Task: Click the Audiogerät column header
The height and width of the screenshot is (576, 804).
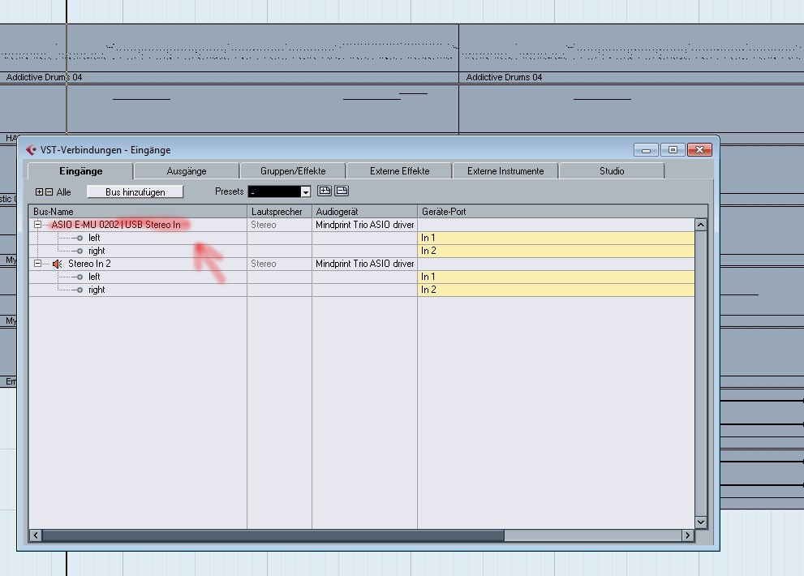Action: 364,211
